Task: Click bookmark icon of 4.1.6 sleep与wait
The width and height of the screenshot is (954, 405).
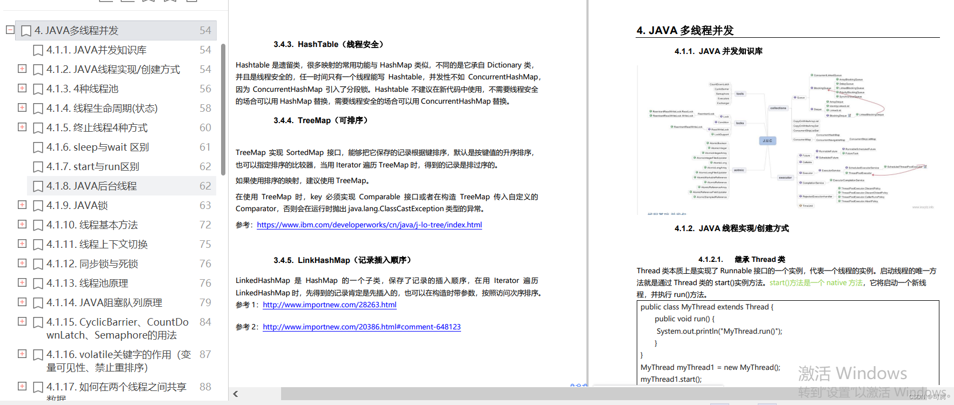Action: coord(38,147)
